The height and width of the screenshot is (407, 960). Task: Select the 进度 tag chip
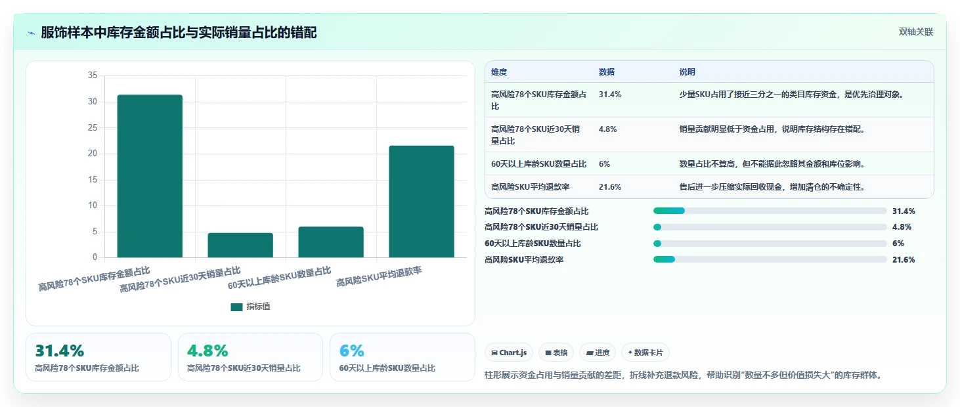(598, 353)
